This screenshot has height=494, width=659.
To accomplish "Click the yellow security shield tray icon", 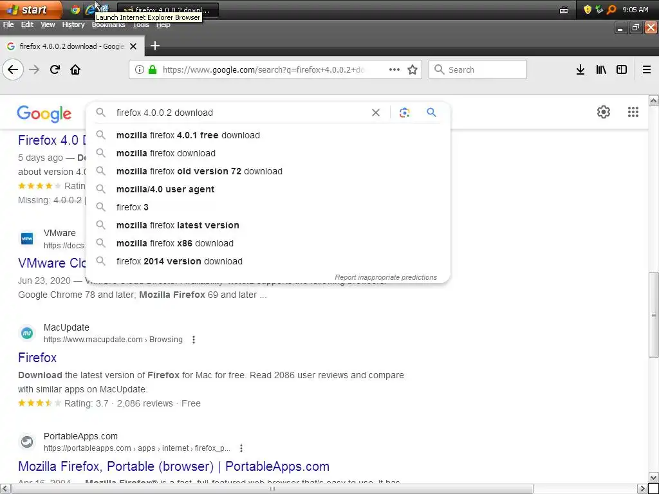I will 588,10.
